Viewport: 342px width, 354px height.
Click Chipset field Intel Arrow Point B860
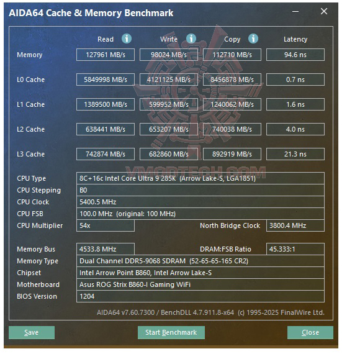pyautogui.click(x=200, y=273)
